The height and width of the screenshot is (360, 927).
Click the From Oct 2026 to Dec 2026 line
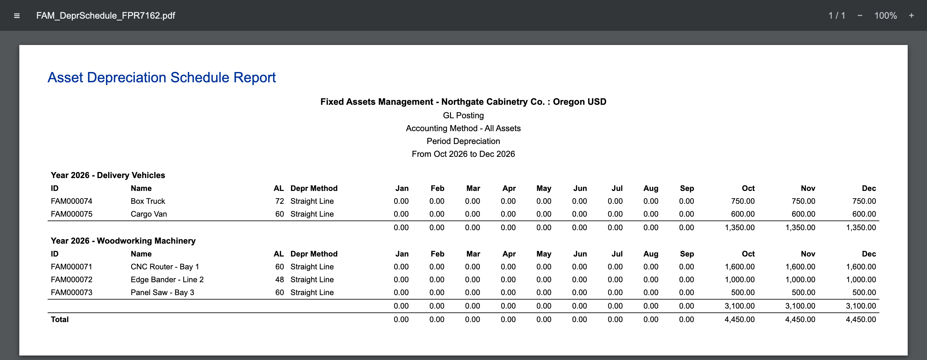(463, 154)
